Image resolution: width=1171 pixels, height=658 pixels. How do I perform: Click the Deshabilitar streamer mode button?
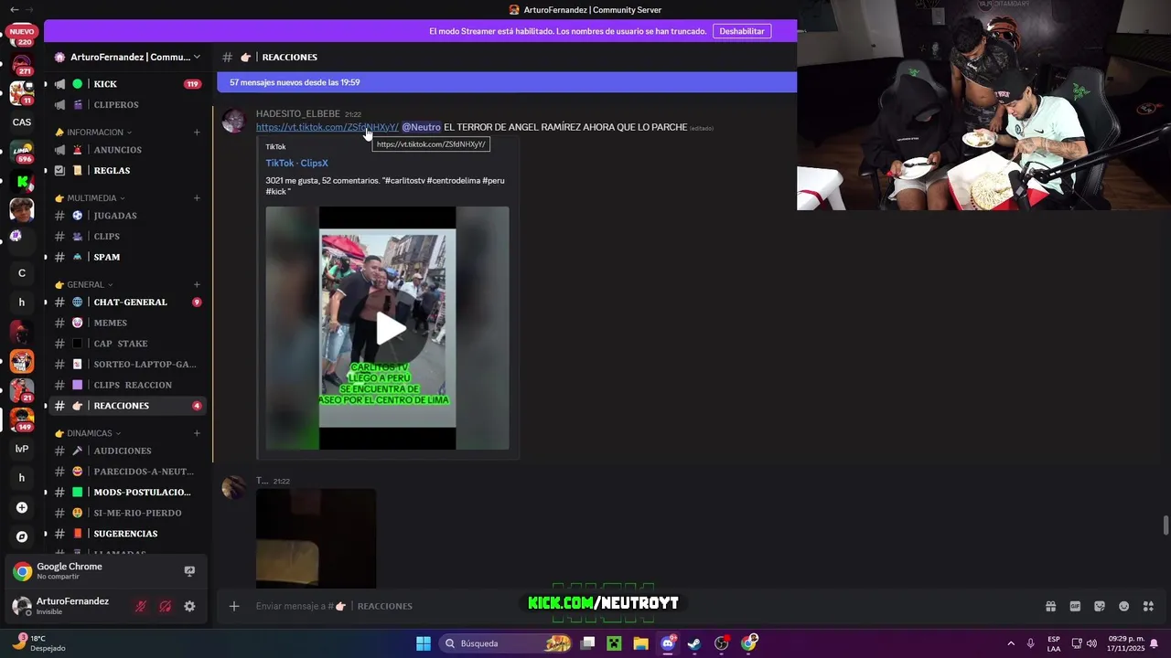click(x=742, y=31)
